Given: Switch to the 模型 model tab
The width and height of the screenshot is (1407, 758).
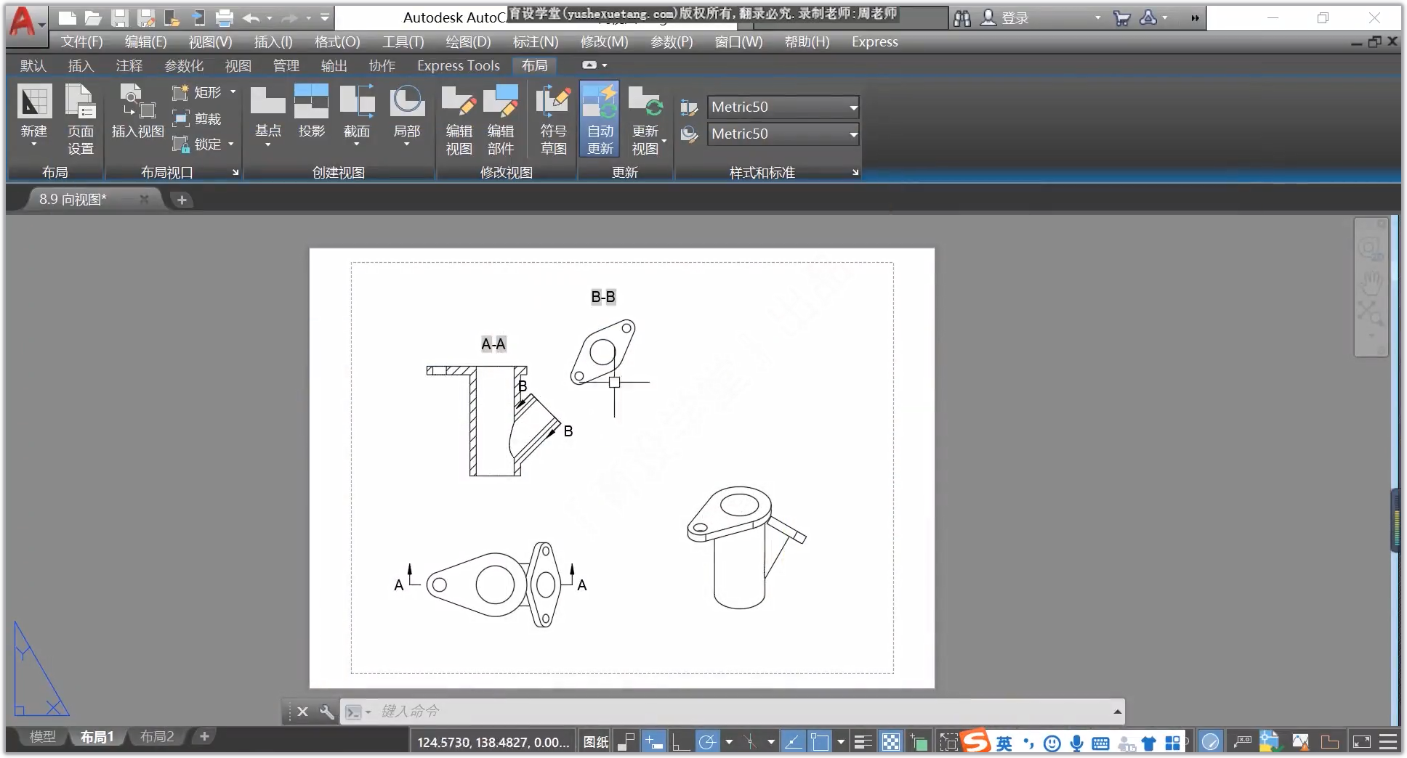Looking at the screenshot, I should pyautogui.click(x=42, y=737).
